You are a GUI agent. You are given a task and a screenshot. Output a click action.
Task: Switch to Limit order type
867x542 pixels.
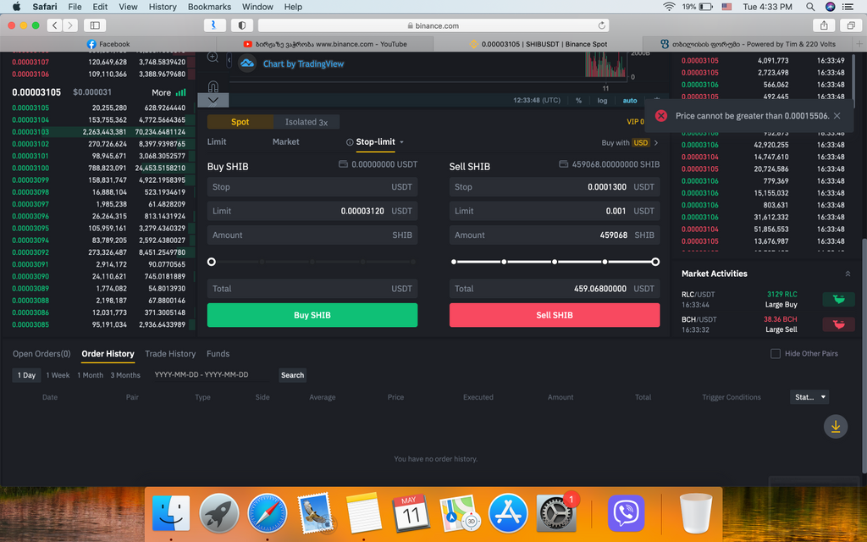click(217, 141)
